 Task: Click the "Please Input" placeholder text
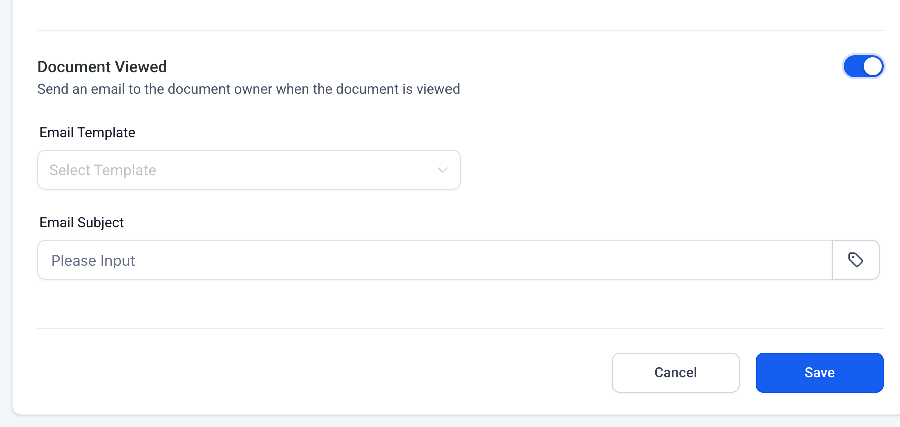93,261
